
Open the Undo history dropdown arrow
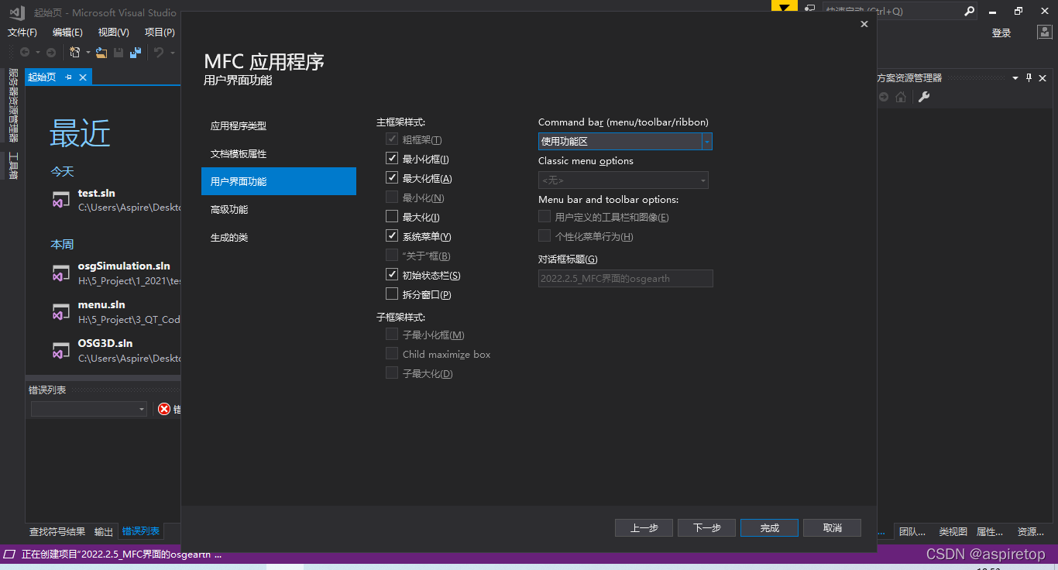pos(172,53)
